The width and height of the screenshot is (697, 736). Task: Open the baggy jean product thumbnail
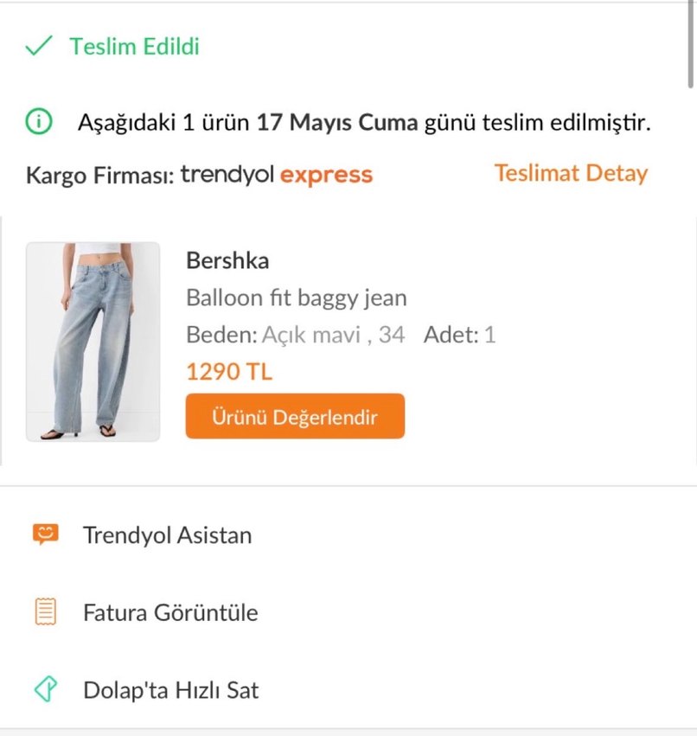pos(93,342)
